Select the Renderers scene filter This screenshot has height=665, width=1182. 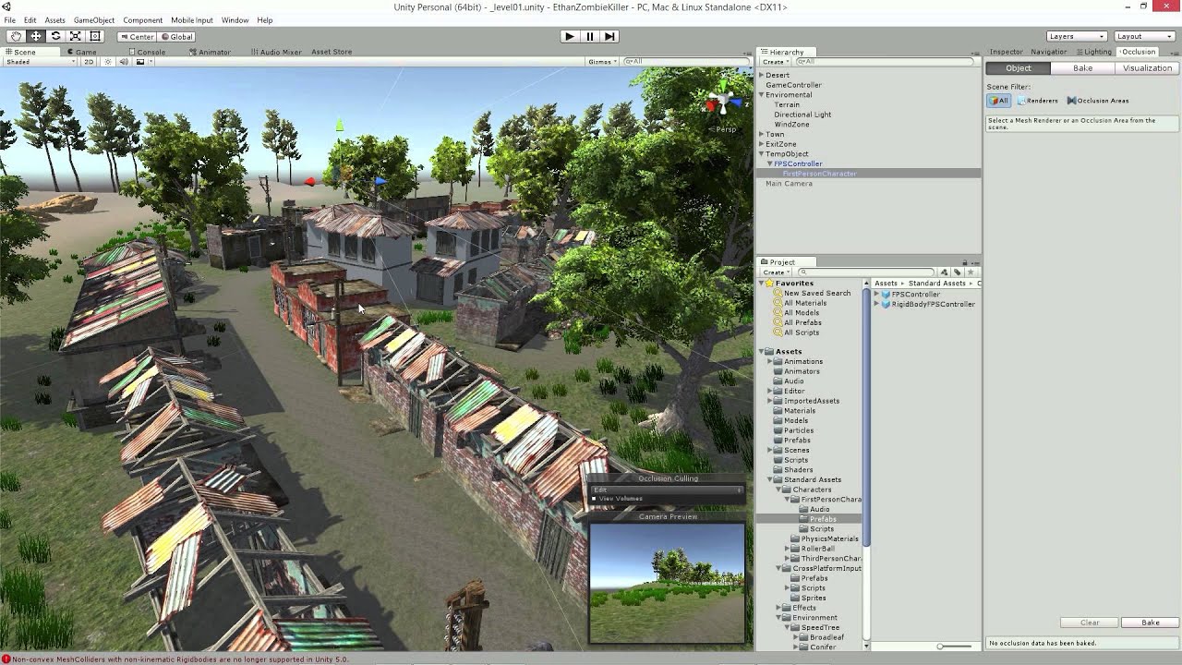point(1038,101)
